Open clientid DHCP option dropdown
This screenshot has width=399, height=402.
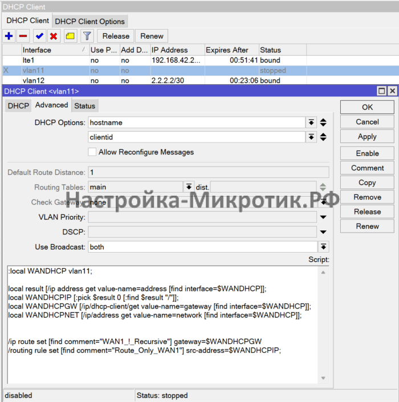pyautogui.click(x=311, y=137)
